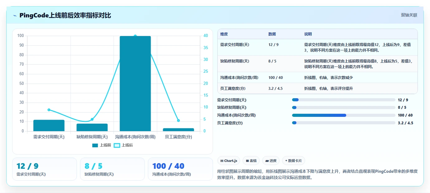Click table data value 12 / 9

(x=273, y=45)
